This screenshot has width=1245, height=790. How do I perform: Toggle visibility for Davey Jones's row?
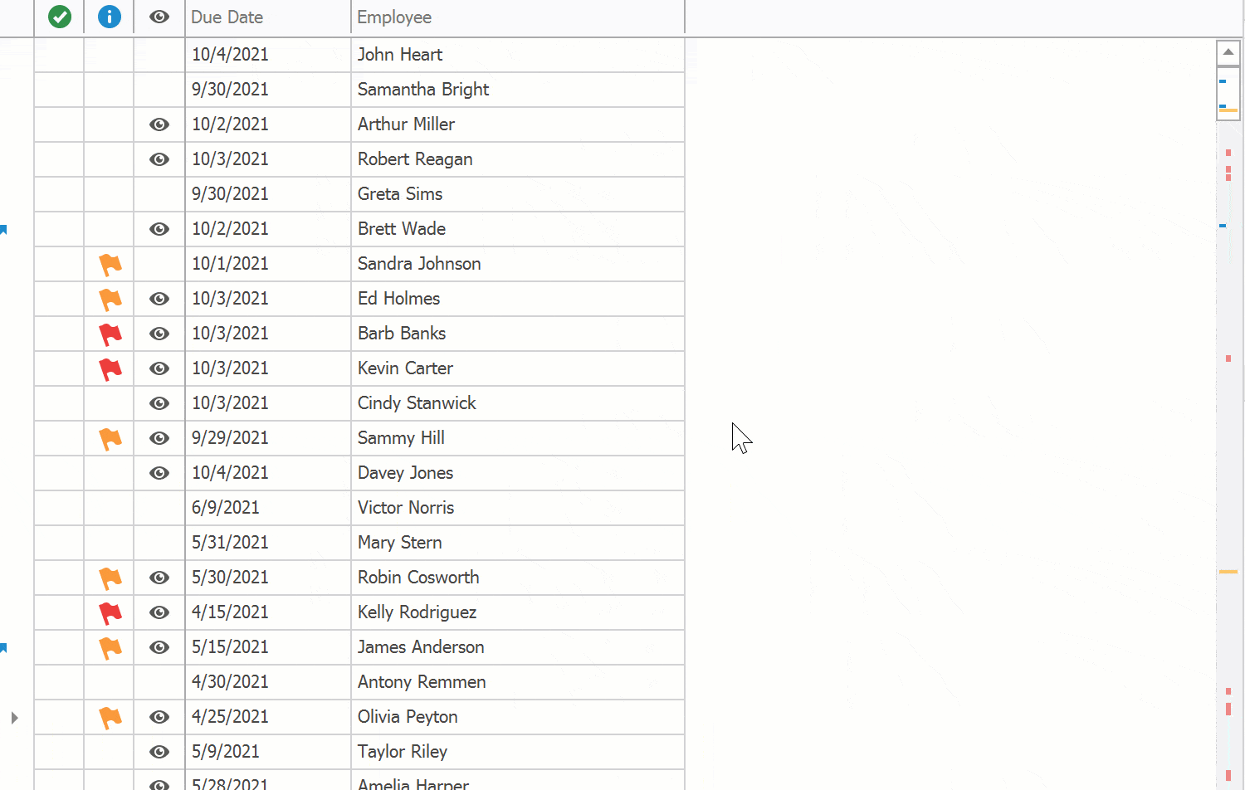pos(159,473)
